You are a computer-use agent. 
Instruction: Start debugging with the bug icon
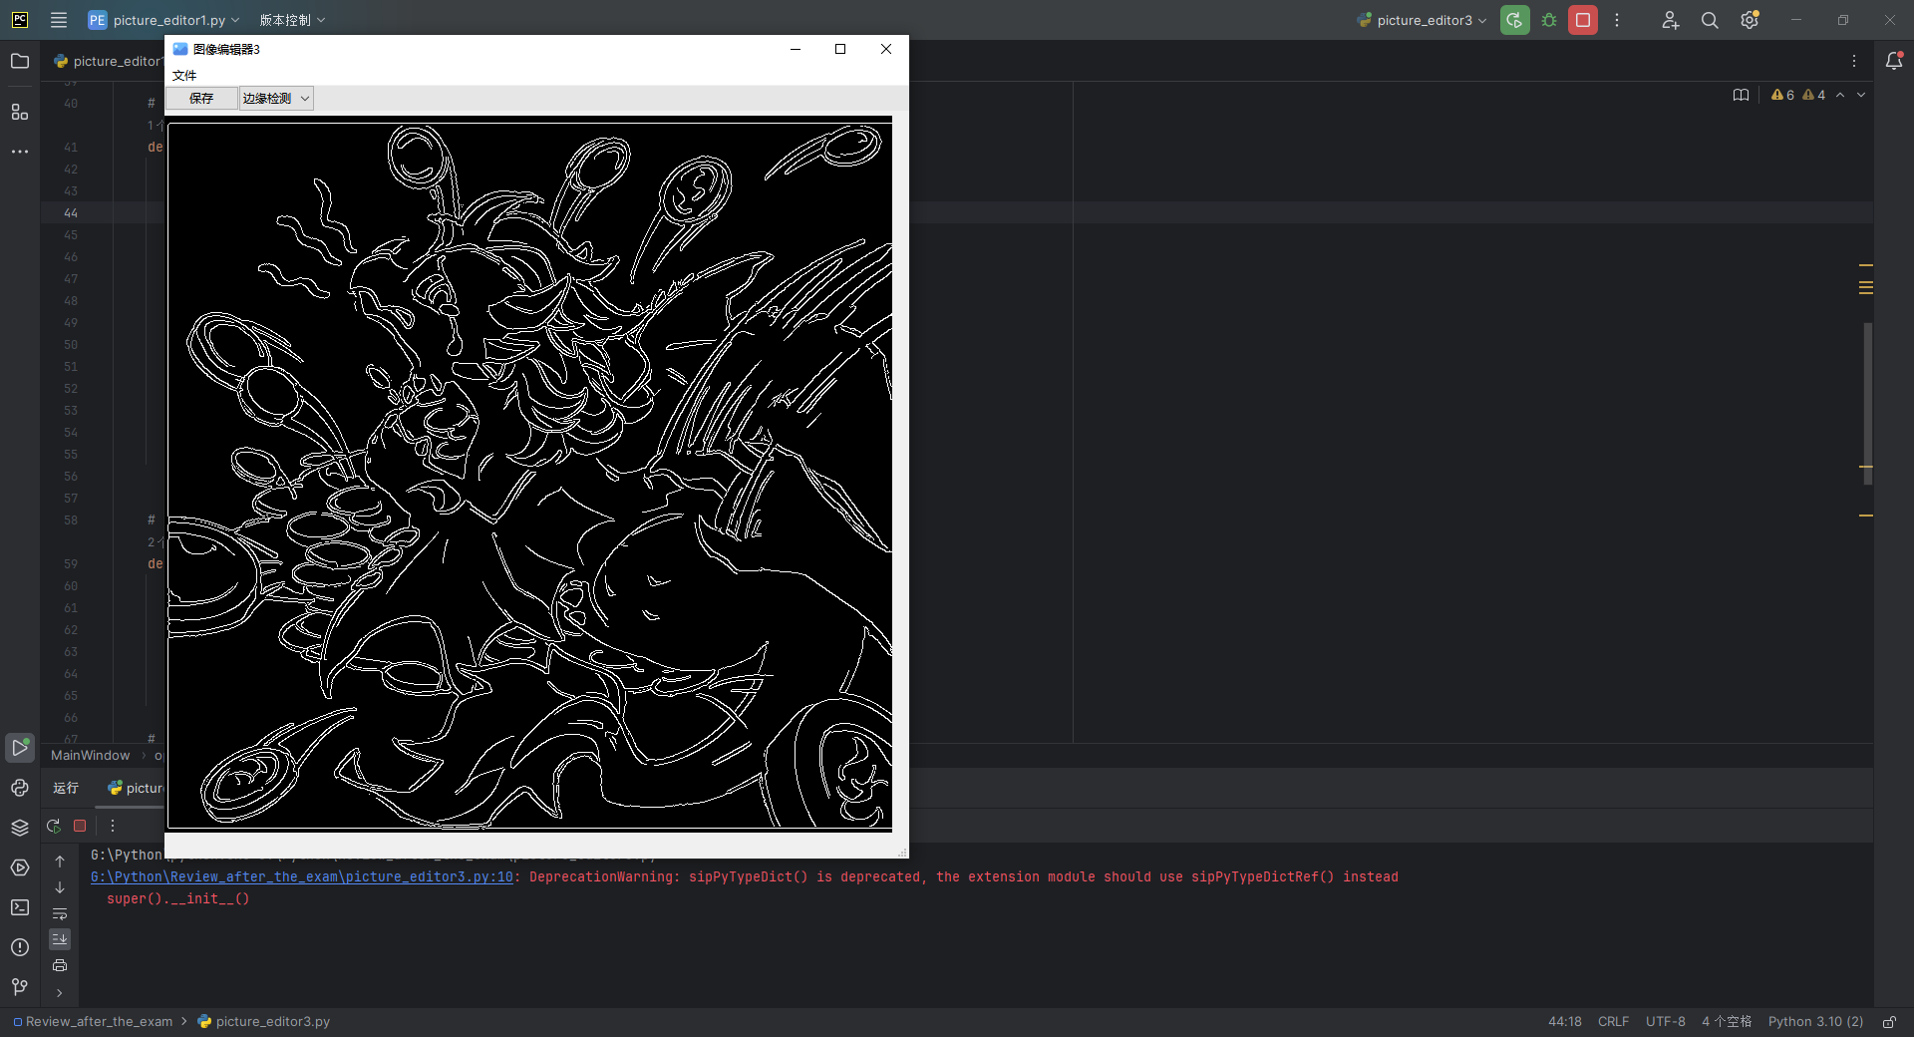click(x=1549, y=20)
